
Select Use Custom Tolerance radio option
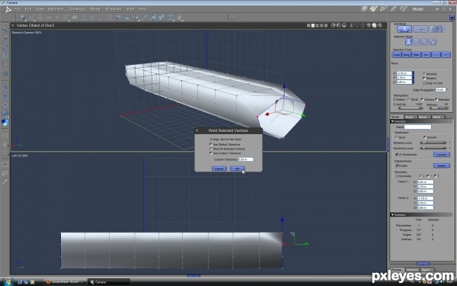211,153
